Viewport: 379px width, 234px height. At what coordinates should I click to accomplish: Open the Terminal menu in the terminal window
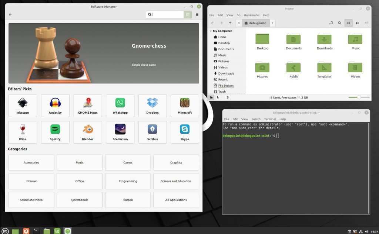(x=270, y=119)
